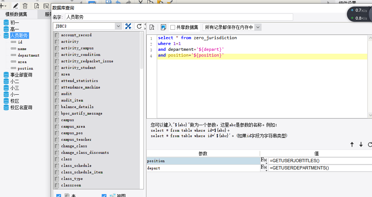This screenshot has height=197, width=372.
Task: Click the campus_teacher table entry
Action: (76, 140)
